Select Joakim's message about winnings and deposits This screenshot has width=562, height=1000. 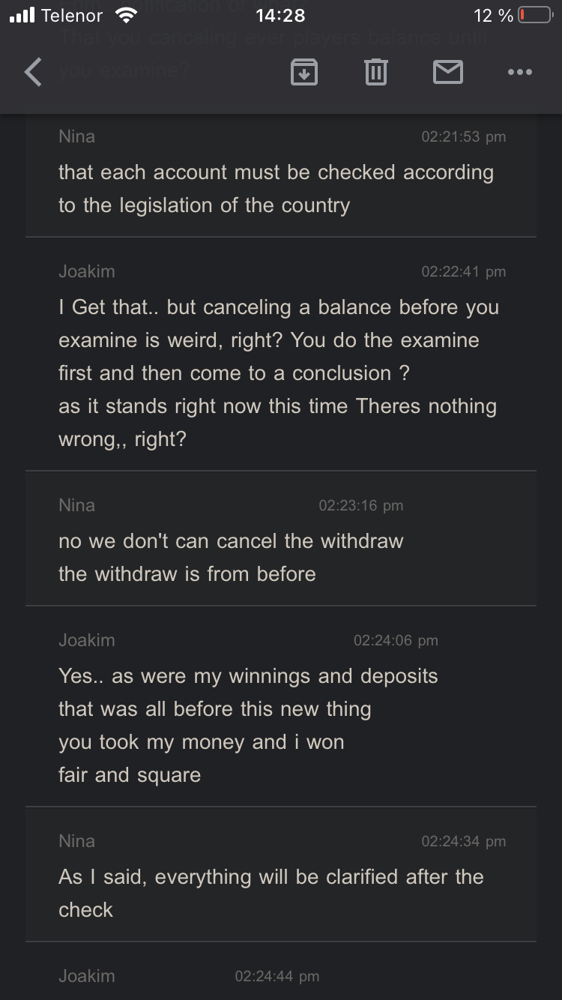tap(248, 726)
